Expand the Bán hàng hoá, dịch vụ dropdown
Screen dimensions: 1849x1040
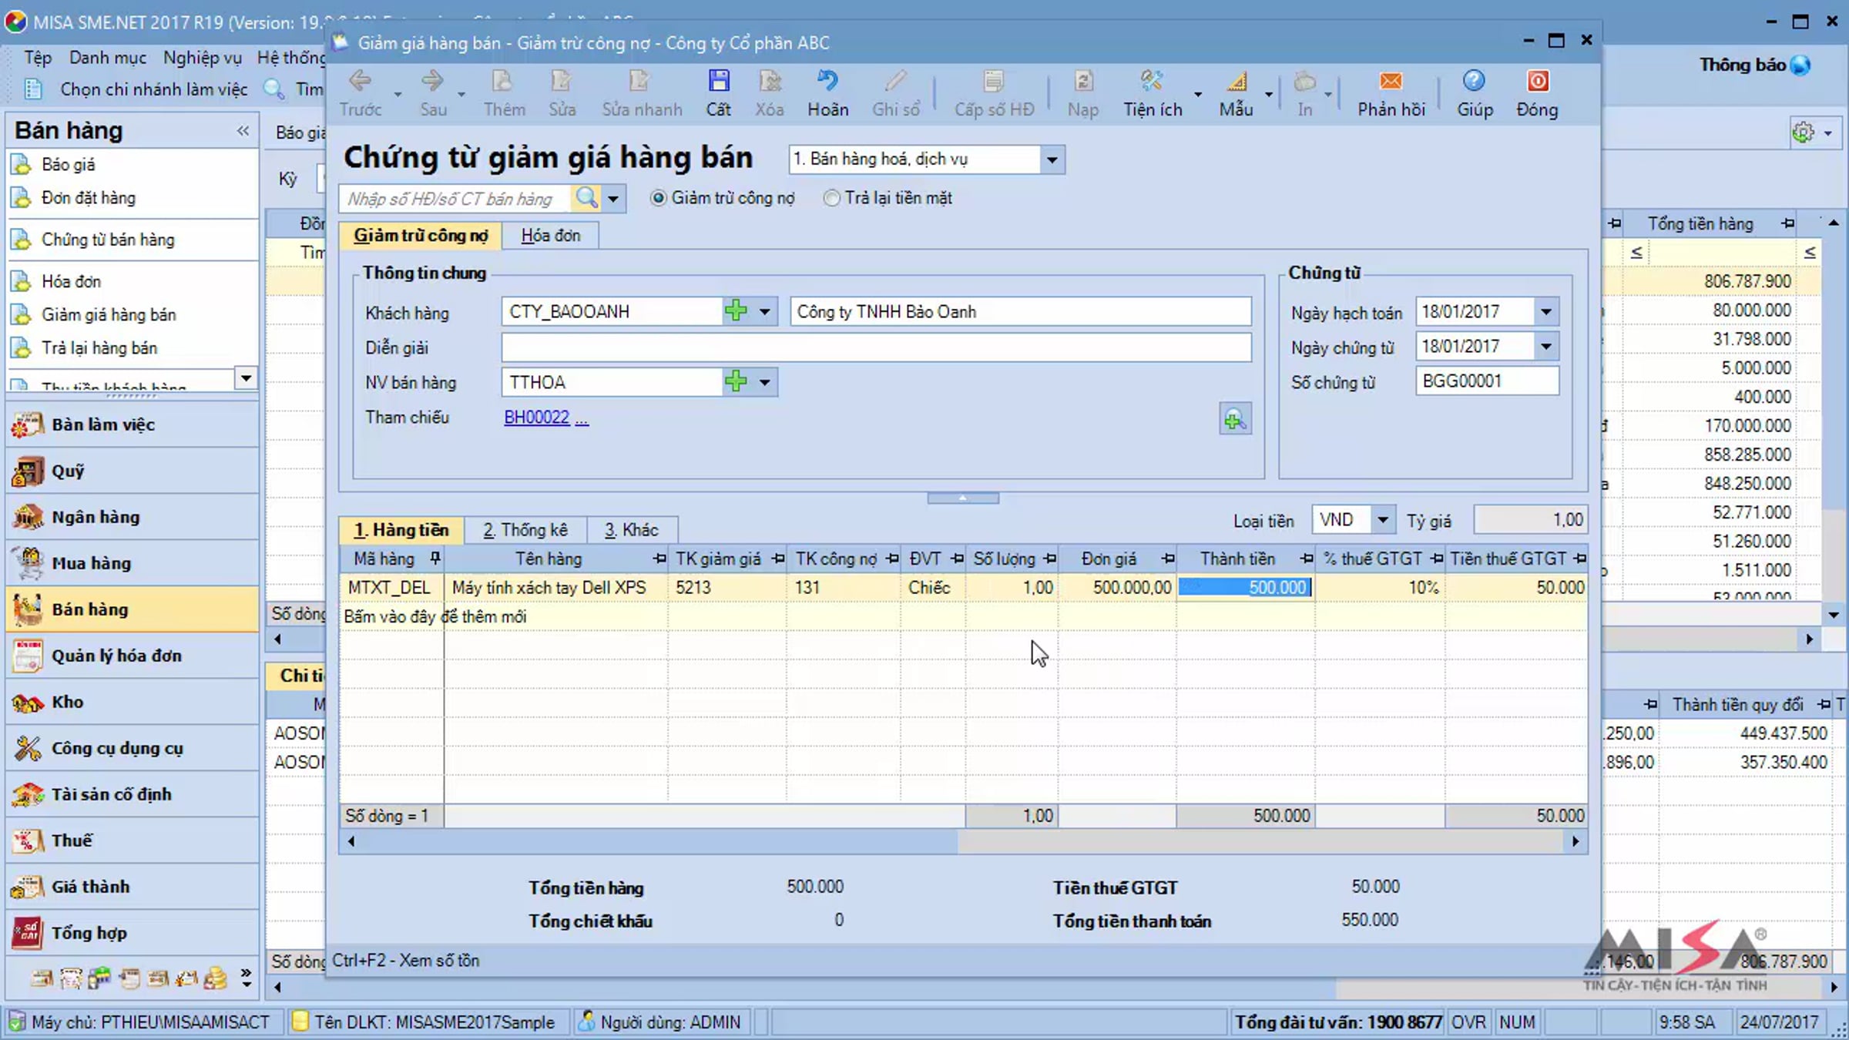1052,159
